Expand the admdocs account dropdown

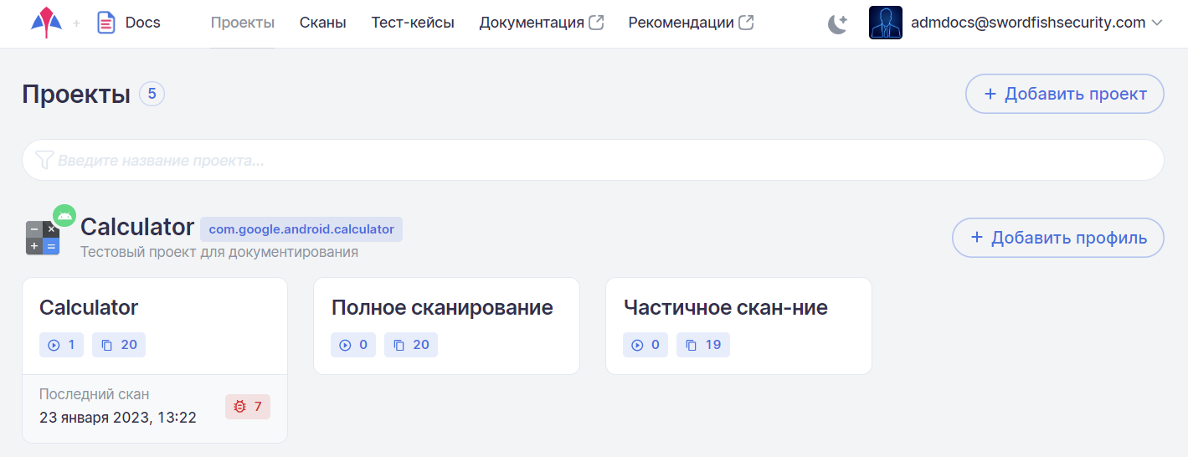[1157, 23]
